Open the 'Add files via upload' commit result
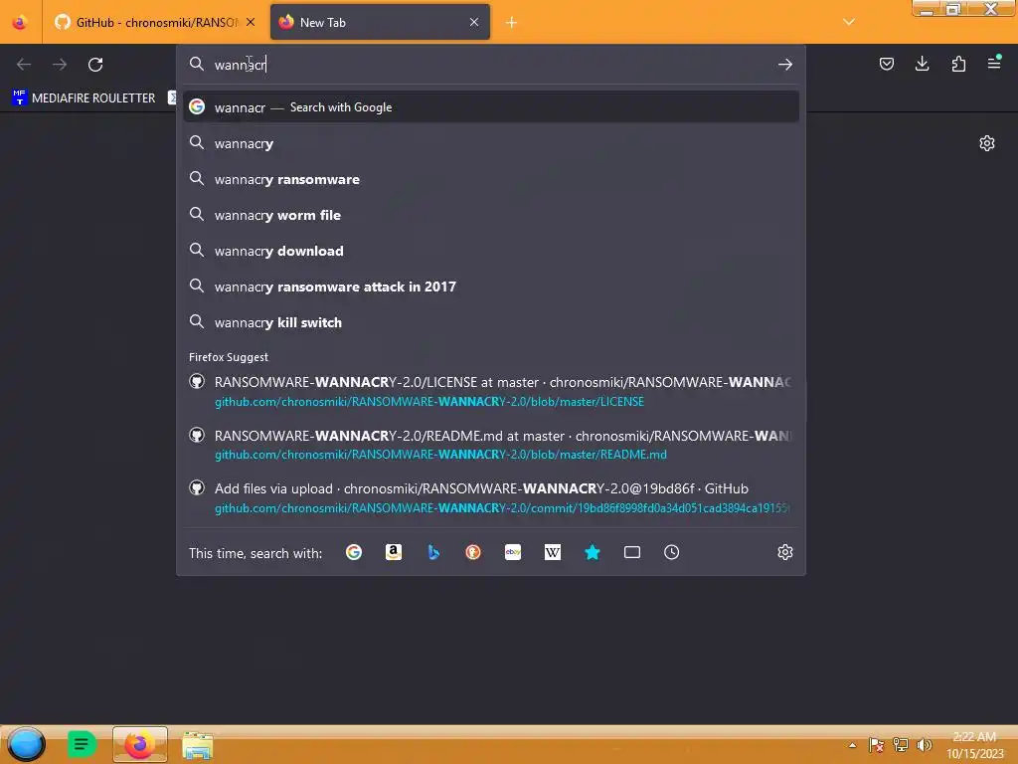The image size is (1018, 764). pyautogui.click(x=491, y=497)
